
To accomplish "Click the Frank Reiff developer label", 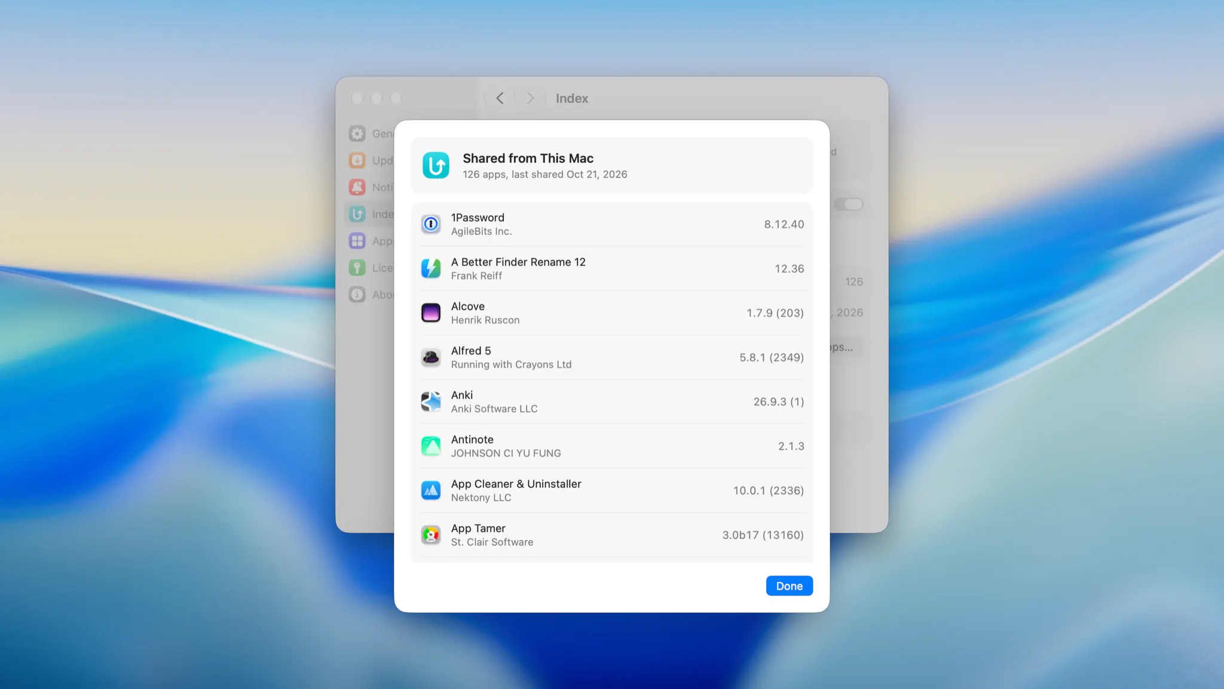I will (x=476, y=275).
